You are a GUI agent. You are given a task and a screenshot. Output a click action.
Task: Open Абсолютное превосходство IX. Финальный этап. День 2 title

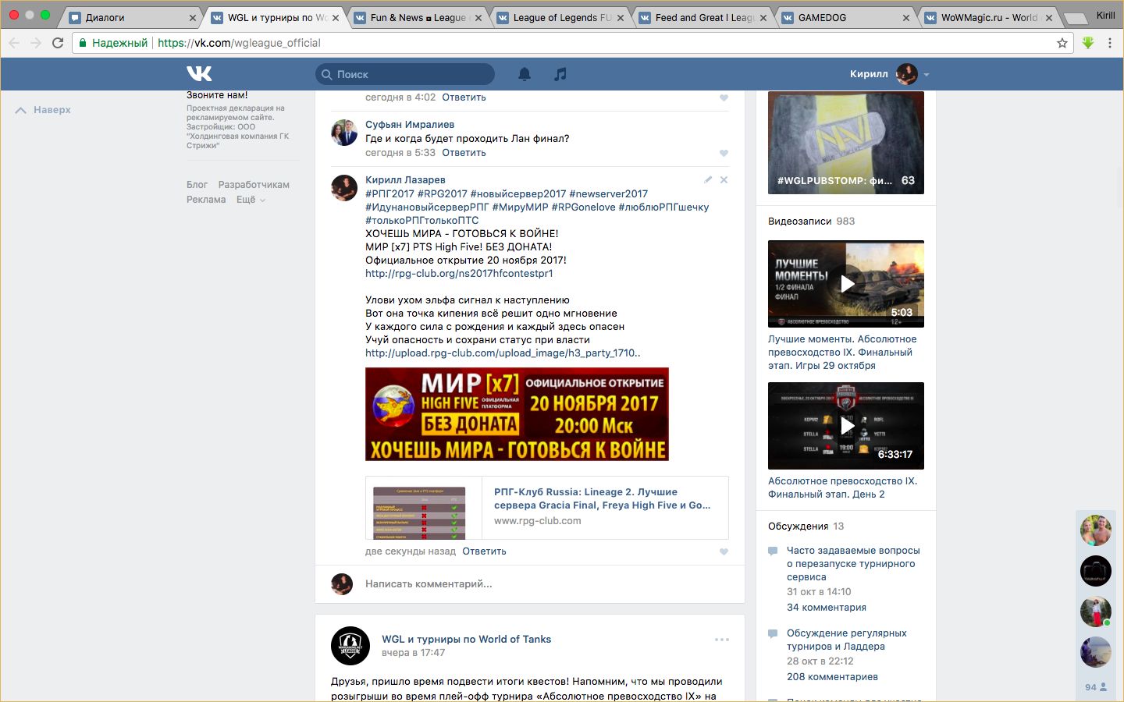[842, 487]
